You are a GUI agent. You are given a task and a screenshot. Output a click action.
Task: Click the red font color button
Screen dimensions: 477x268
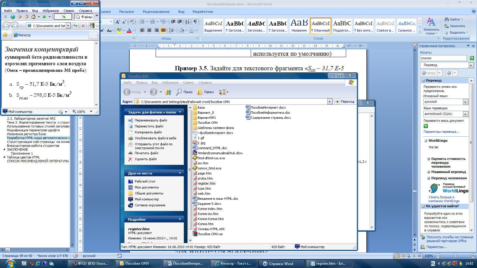pyautogui.click(x=129, y=30)
